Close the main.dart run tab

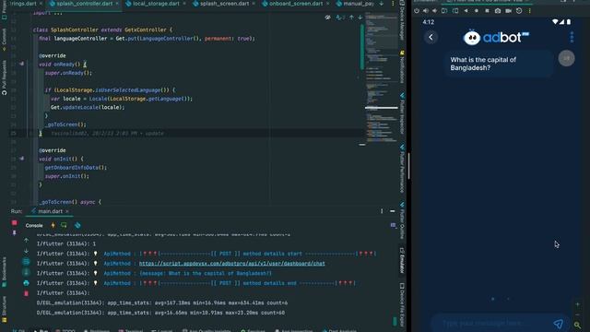pyautogui.click(x=67, y=211)
